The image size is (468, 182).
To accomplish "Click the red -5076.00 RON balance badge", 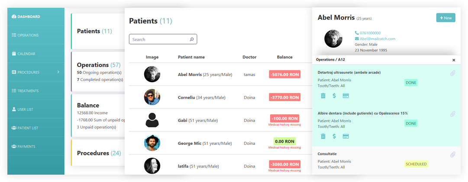I will pyautogui.click(x=284, y=74).
